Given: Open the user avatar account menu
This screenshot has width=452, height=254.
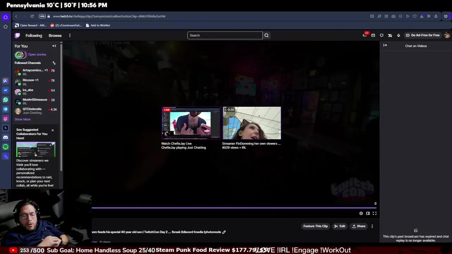Looking at the screenshot, I should point(447,35).
